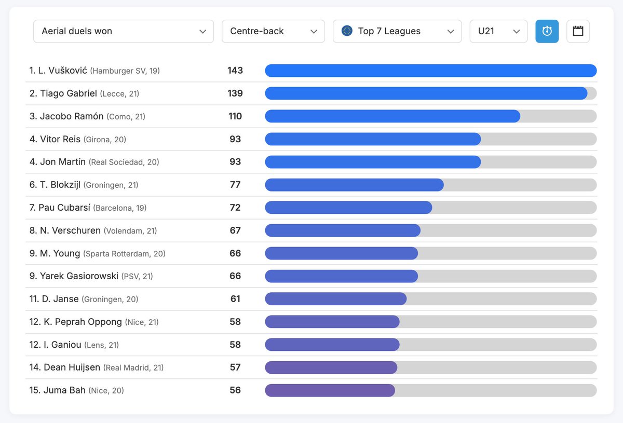Click K. Peprah Oppong's progress bar

click(431, 322)
